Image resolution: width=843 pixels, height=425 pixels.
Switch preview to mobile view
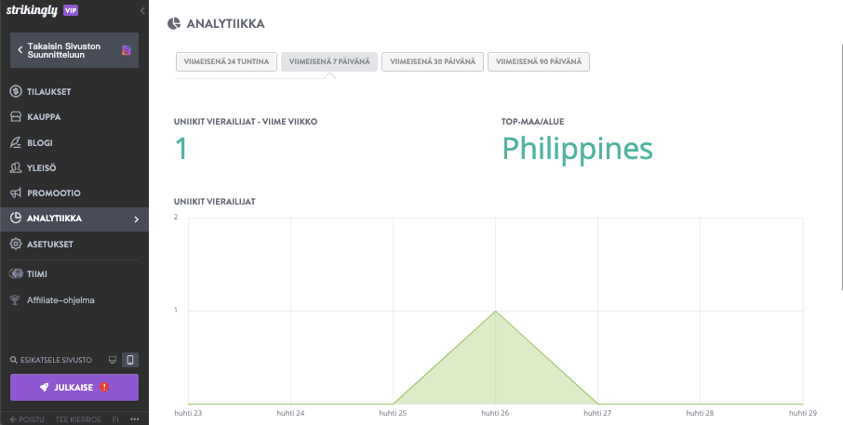click(x=131, y=360)
